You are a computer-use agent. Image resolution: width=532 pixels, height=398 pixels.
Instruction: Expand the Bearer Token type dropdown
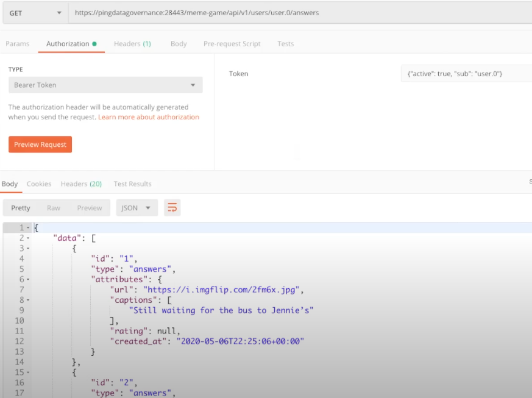pyautogui.click(x=105, y=85)
